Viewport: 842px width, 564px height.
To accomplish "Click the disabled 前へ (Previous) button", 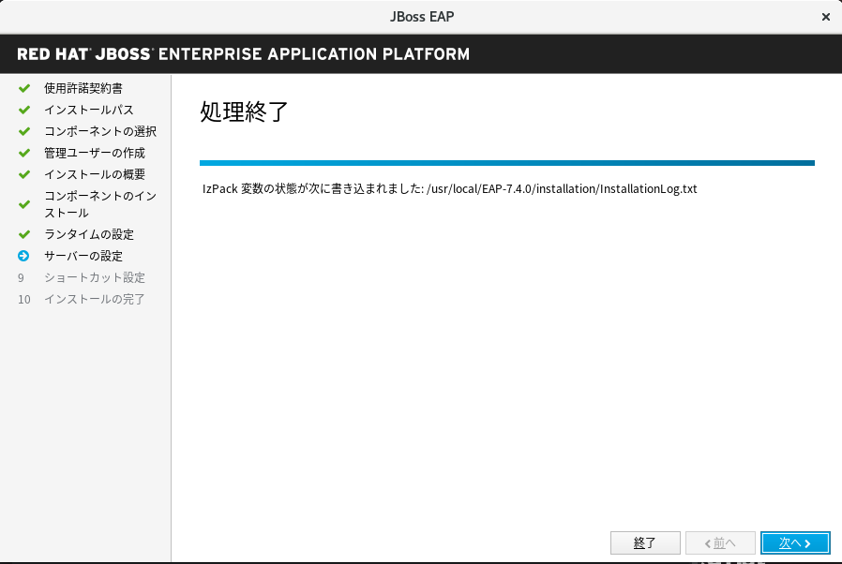I will [x=720, y=543].
